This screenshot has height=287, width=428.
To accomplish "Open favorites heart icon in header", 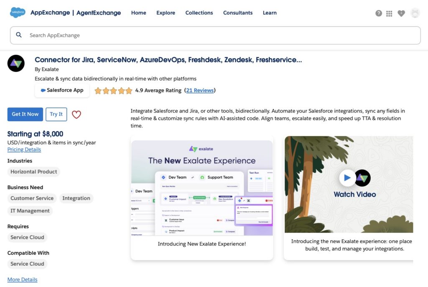I will [401, 13].
